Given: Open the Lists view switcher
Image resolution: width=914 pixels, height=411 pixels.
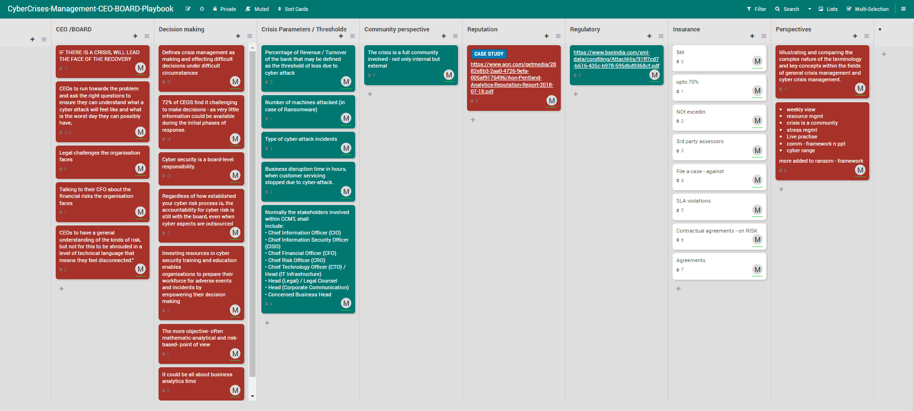Looking at the screenshot, I should 828,9.
